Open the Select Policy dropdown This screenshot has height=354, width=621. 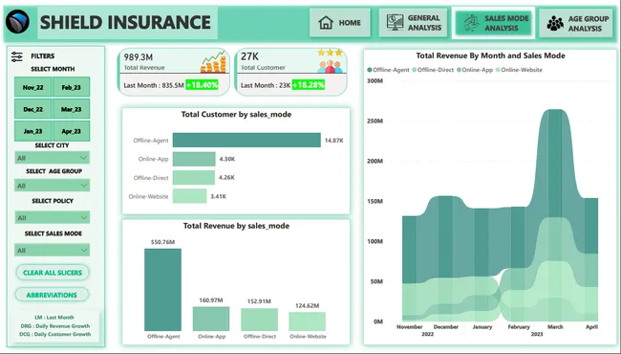52,217
